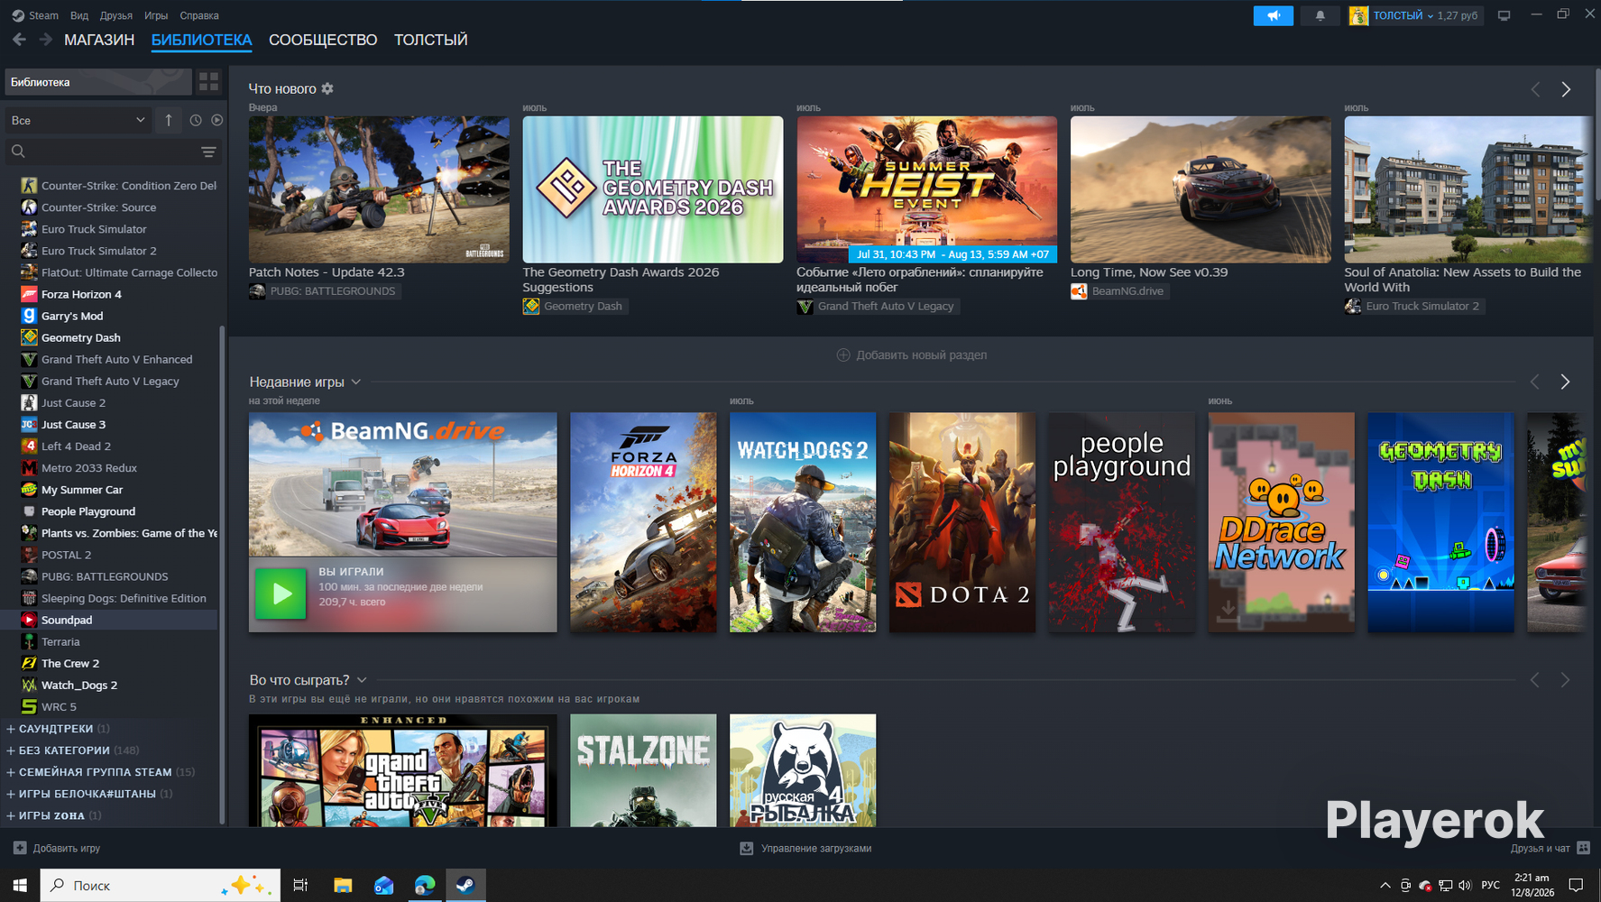Image resolution: width=1601 pixels, height=902 pixels.
Task: Select Terraria in the game list
Action: [x=60, y=641]
